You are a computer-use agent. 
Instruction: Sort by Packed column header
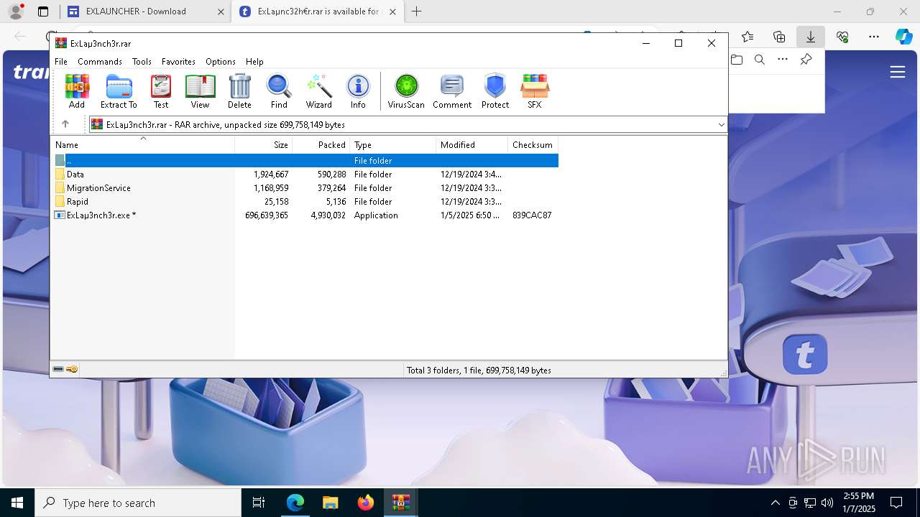(321, 145)
